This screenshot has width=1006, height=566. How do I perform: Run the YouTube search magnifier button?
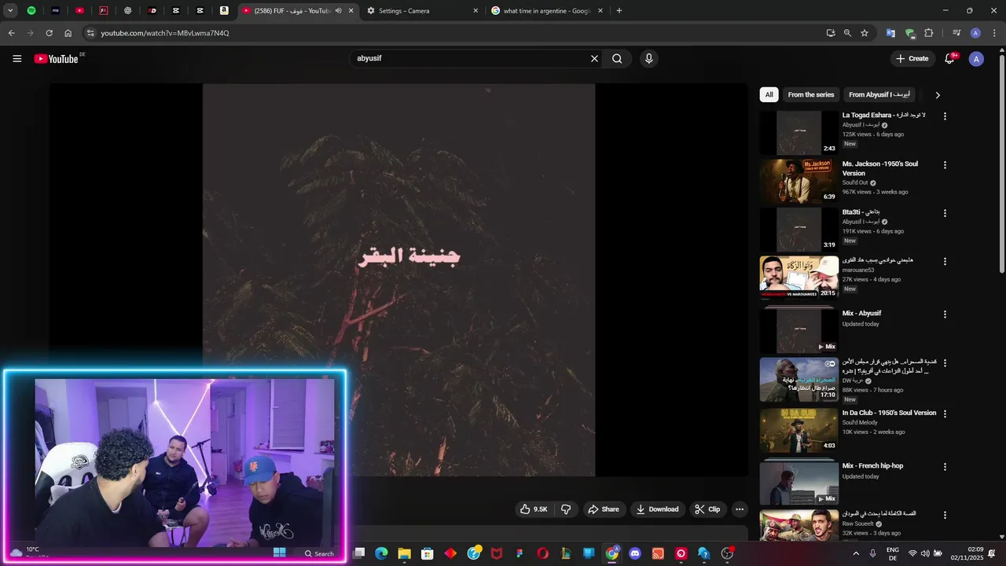pyautogui.click(x=617, y=58)
